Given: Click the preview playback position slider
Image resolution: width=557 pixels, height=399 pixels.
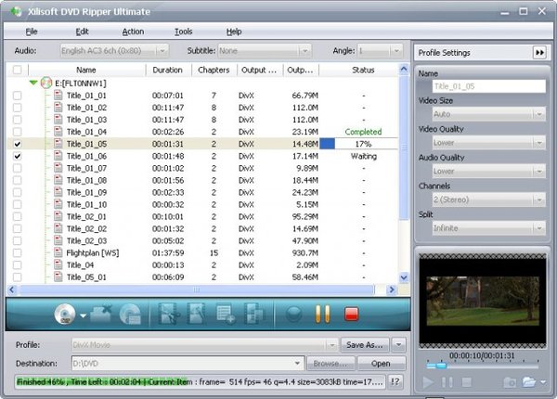Looking at the screenshot, I should (x=483, y=365).
